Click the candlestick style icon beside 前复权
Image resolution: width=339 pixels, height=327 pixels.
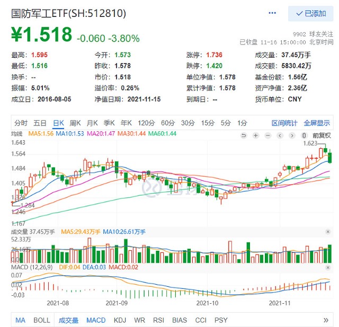point(304,135)
